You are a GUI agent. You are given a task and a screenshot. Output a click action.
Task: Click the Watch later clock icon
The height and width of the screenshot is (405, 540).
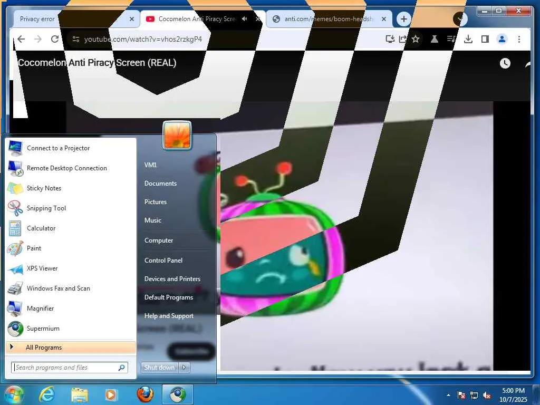click(505, 63)
